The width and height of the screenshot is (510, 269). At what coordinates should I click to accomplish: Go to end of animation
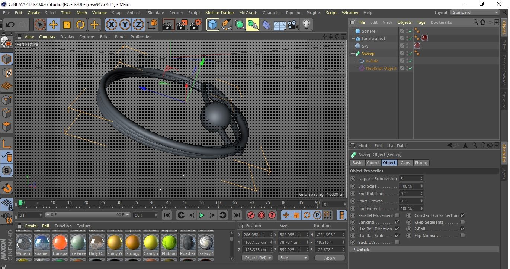coord(237,215)
